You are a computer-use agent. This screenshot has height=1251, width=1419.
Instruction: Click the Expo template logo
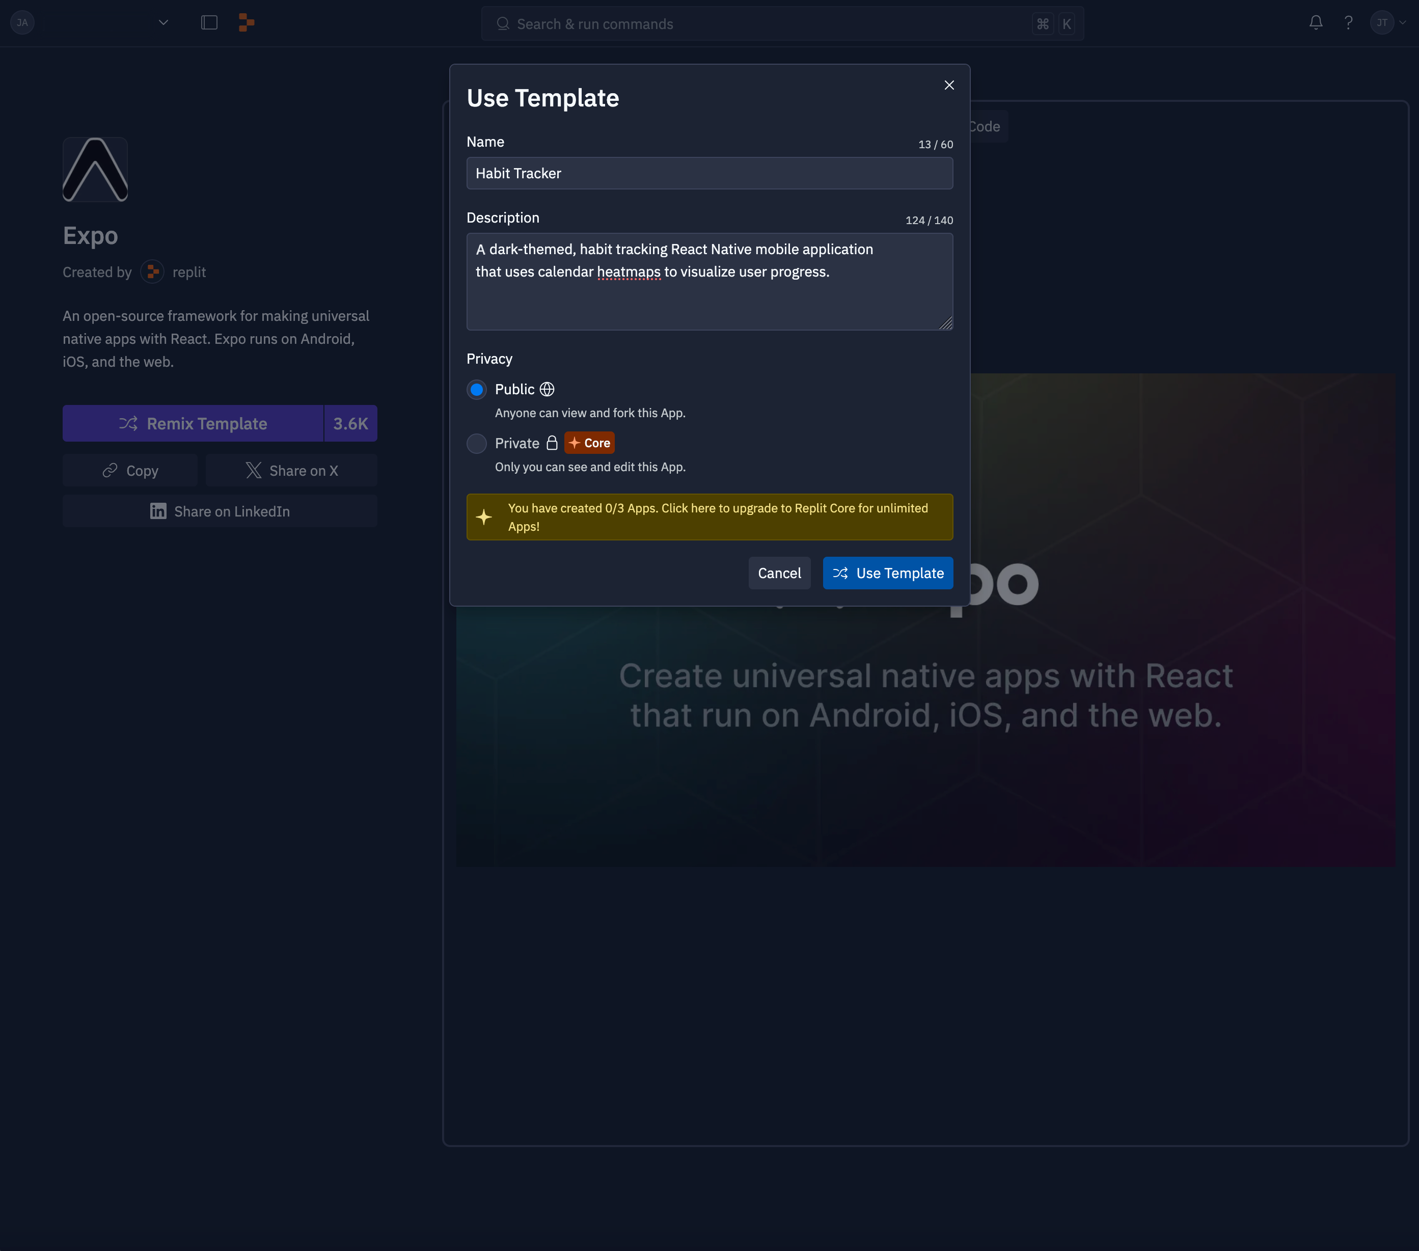(95, 170)
